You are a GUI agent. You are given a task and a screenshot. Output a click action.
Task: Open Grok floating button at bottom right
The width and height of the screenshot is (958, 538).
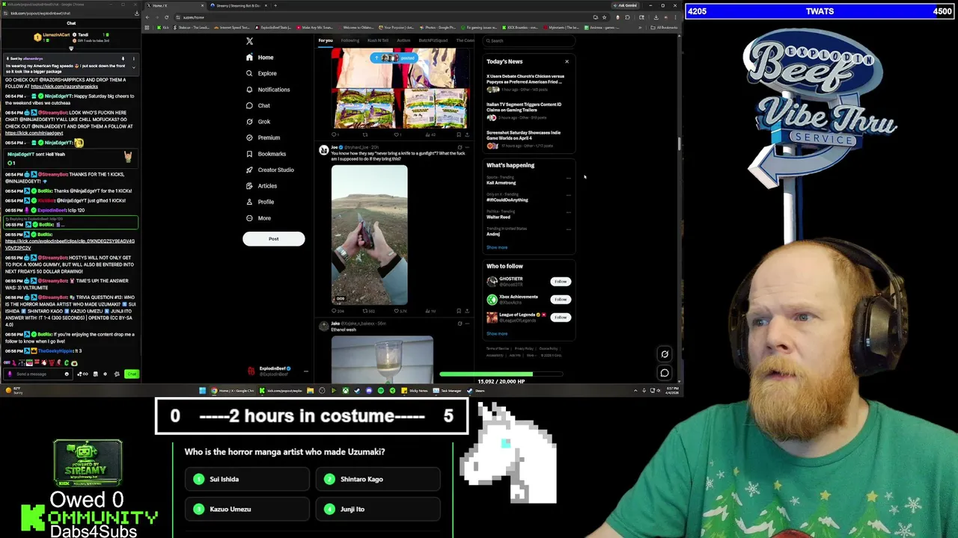pos(665,354)
